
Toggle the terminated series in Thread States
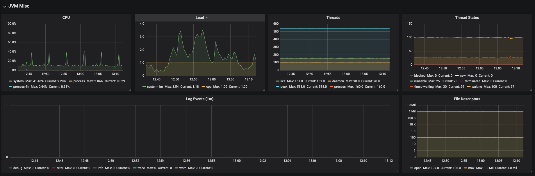[472, 81]
